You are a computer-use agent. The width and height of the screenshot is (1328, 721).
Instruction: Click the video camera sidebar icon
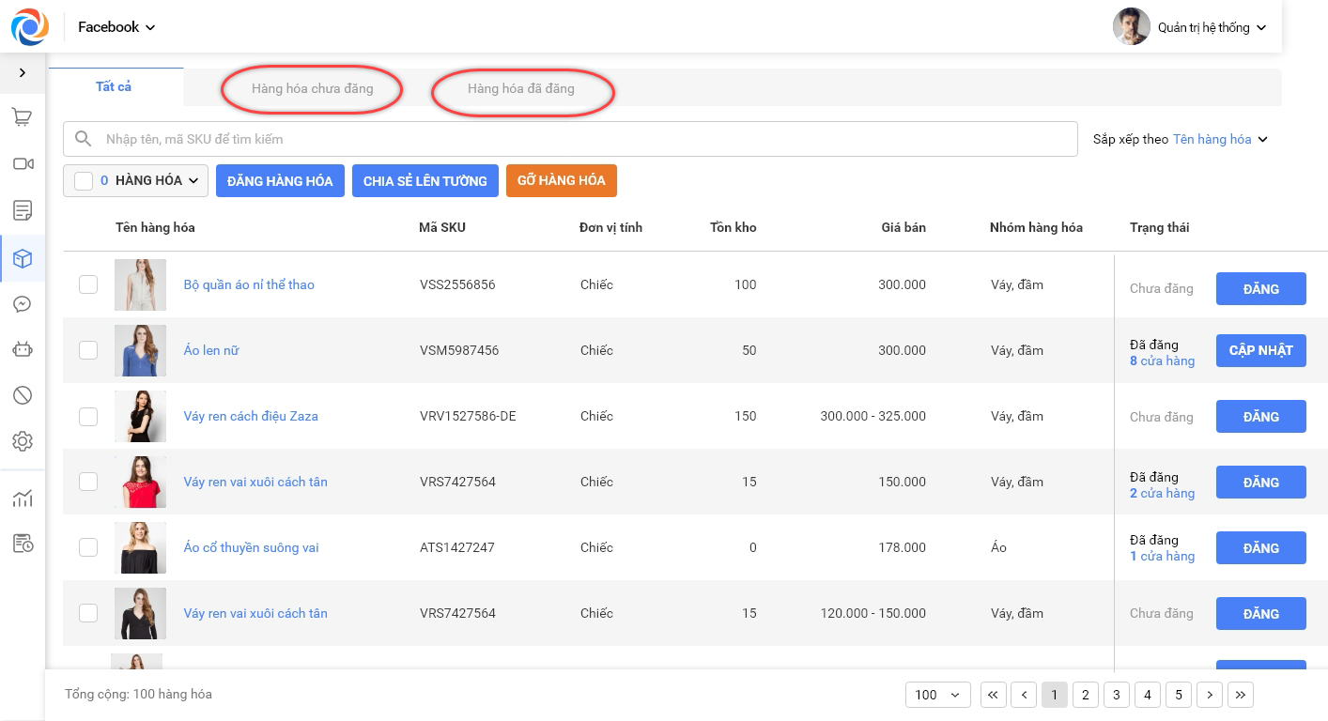[23, 164]
